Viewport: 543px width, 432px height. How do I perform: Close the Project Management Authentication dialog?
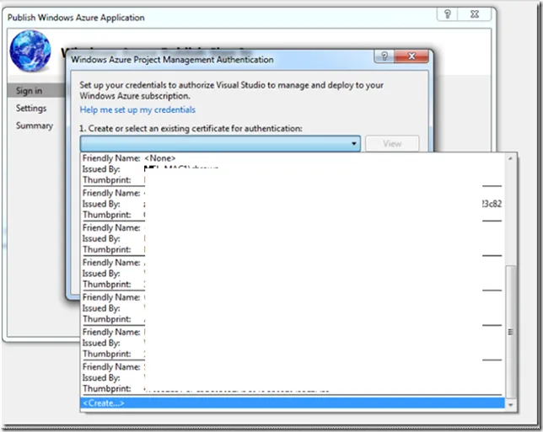click(x=411, y=56)
